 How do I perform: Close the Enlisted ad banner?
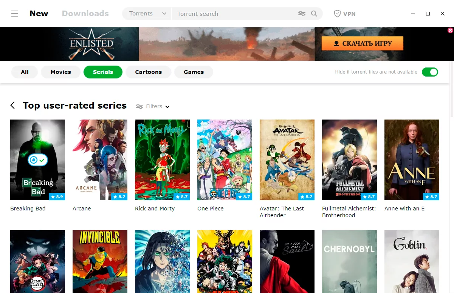(450, 30)
